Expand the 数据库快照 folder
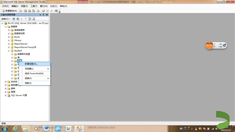Image resolution: width=235 pixels, height=132 pixels. point(9,34)
